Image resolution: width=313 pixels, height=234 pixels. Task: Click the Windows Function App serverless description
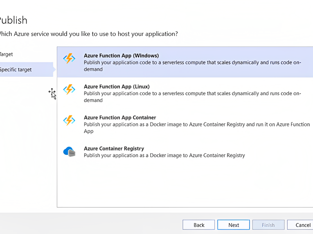[192, 66]
